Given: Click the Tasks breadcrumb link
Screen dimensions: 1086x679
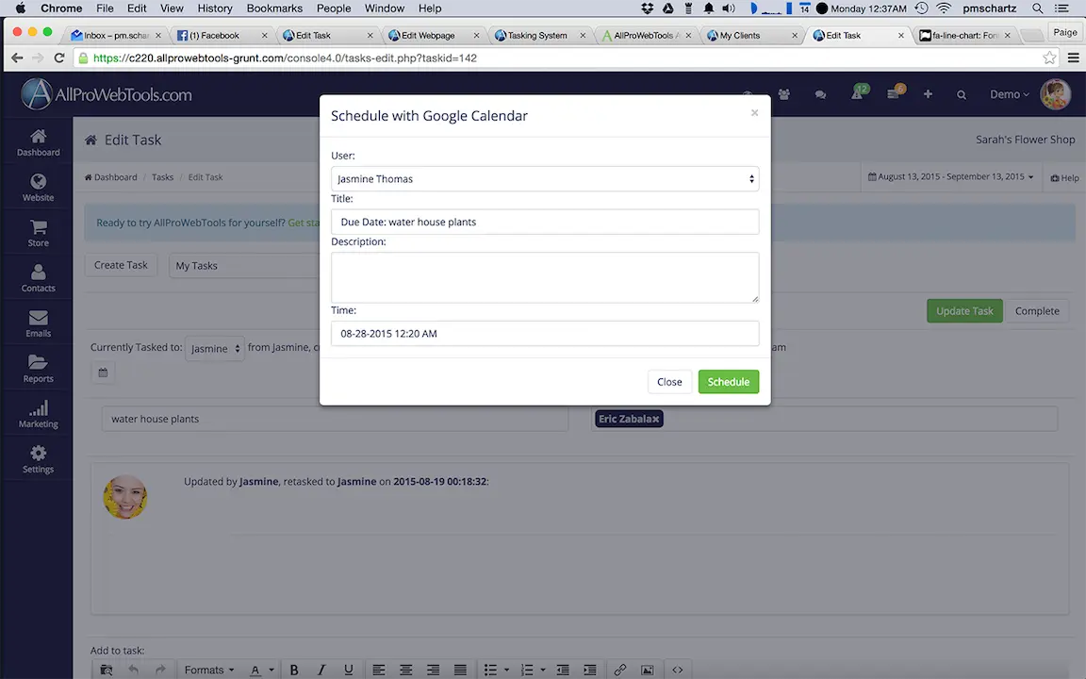Looking at the screenshot, I should click(163, 177).
